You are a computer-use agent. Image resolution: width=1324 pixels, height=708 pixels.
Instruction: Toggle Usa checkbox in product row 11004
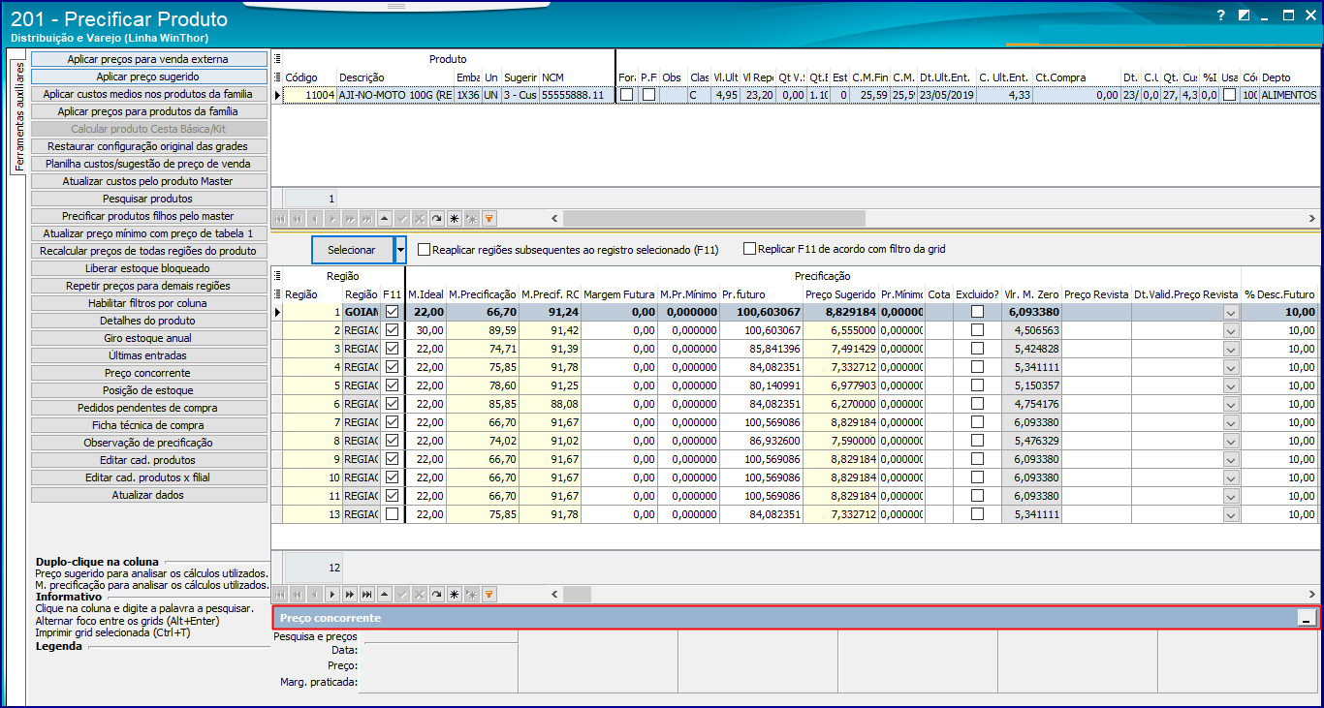pyautogui.click(x=1229, y=95)
